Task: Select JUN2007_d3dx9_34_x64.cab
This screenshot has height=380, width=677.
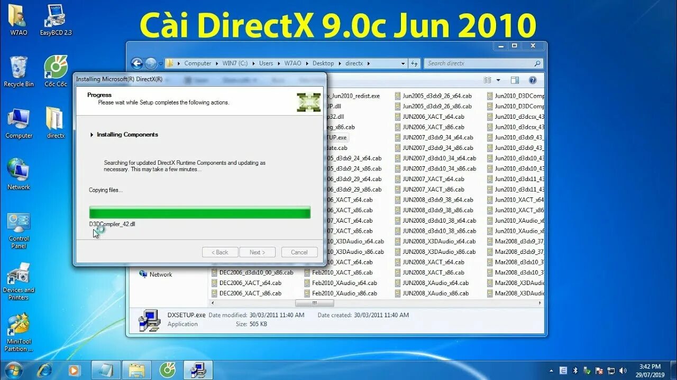Action: (434, 137)
